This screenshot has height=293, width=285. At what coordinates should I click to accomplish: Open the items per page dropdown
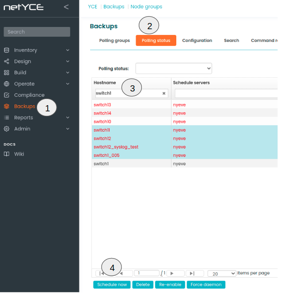(222, 274)
